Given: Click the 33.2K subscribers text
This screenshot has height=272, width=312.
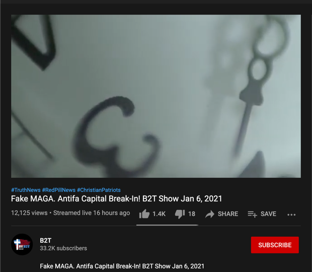Looking at the screenshot, I should (x=63, y=248).
